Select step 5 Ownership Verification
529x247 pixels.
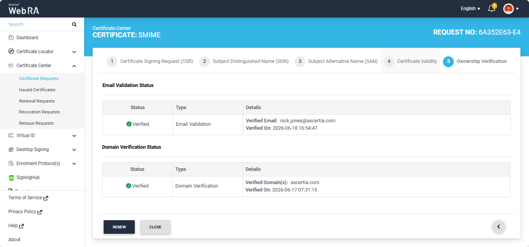[x=475, y=61]
